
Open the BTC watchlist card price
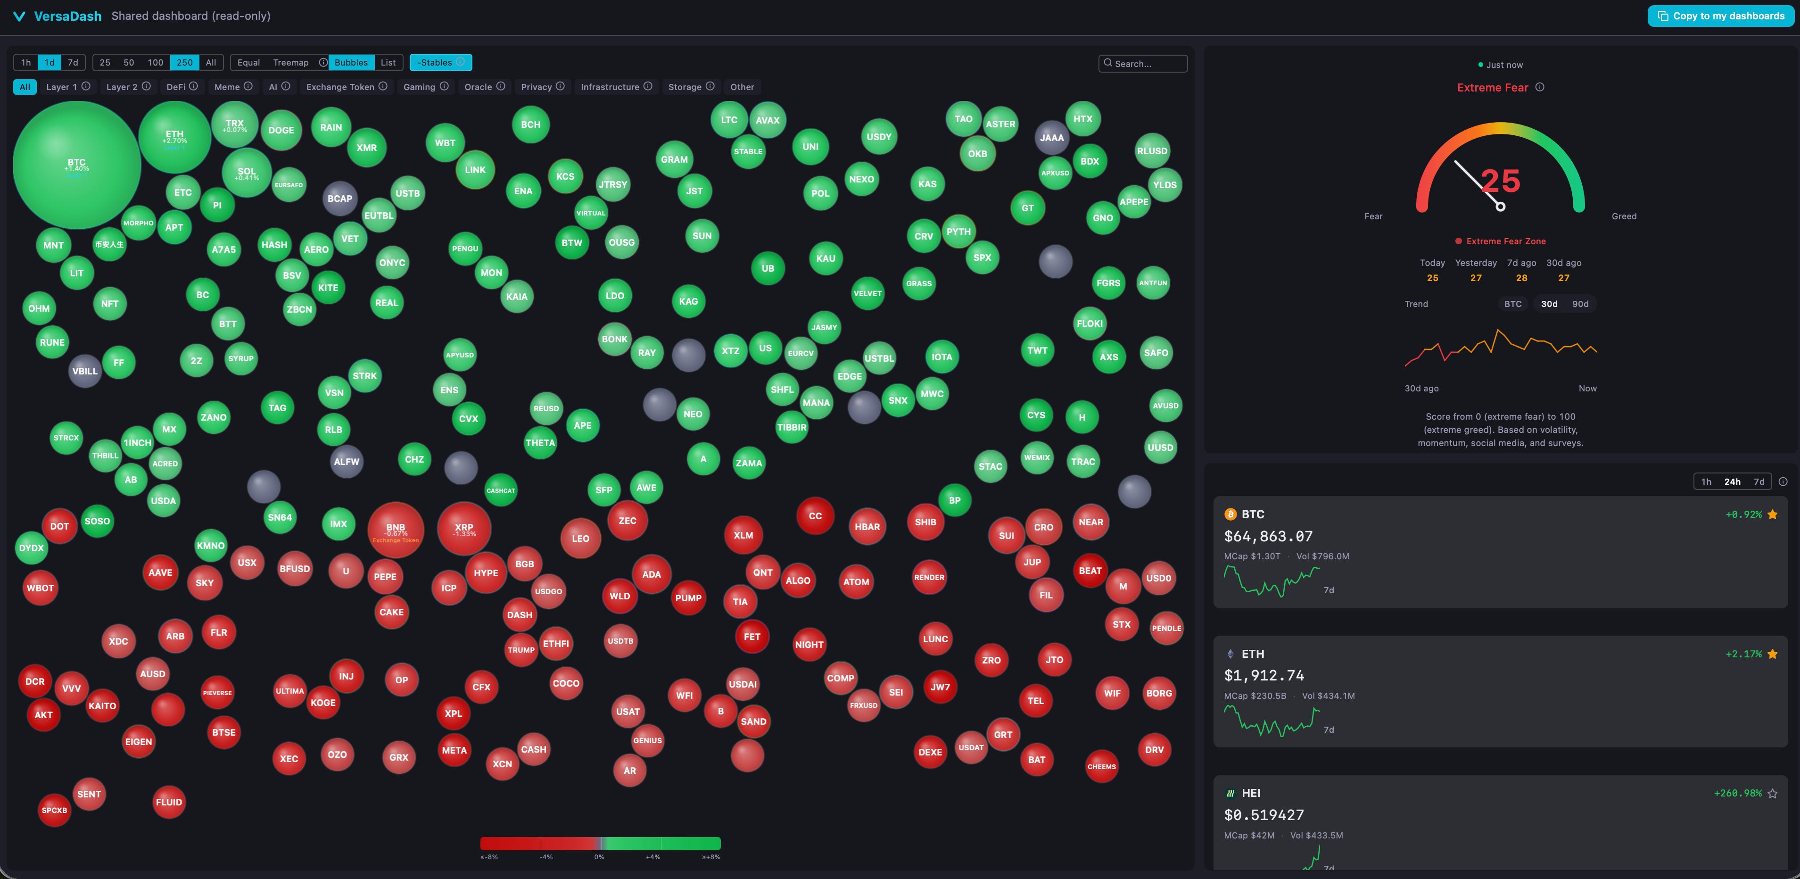1268,537
